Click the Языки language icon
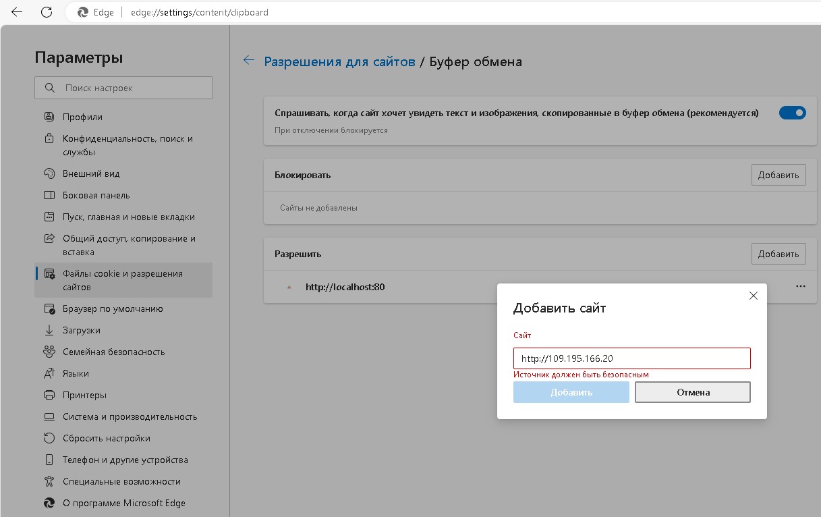 point(49,373)
